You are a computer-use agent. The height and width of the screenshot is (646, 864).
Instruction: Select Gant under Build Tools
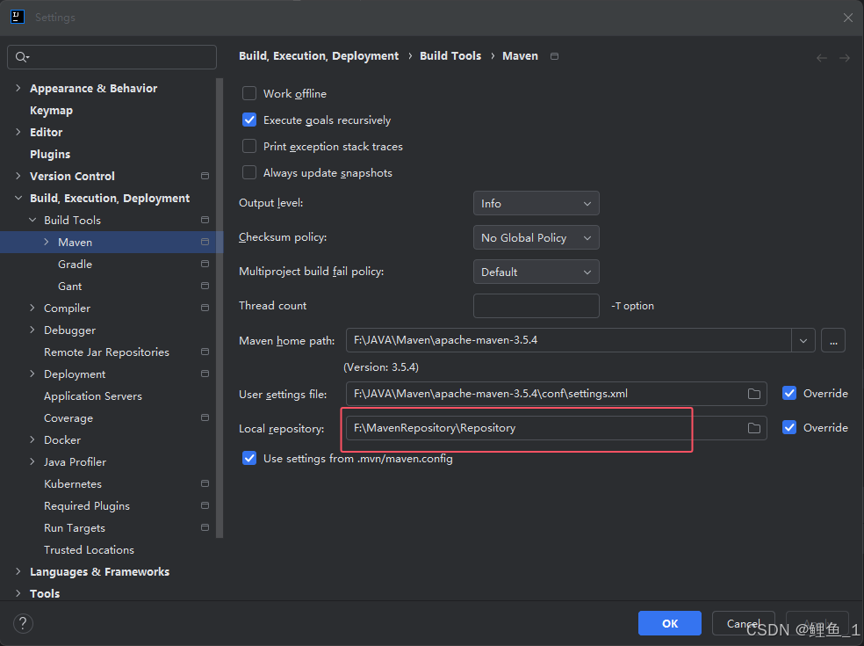pos(70,287)
